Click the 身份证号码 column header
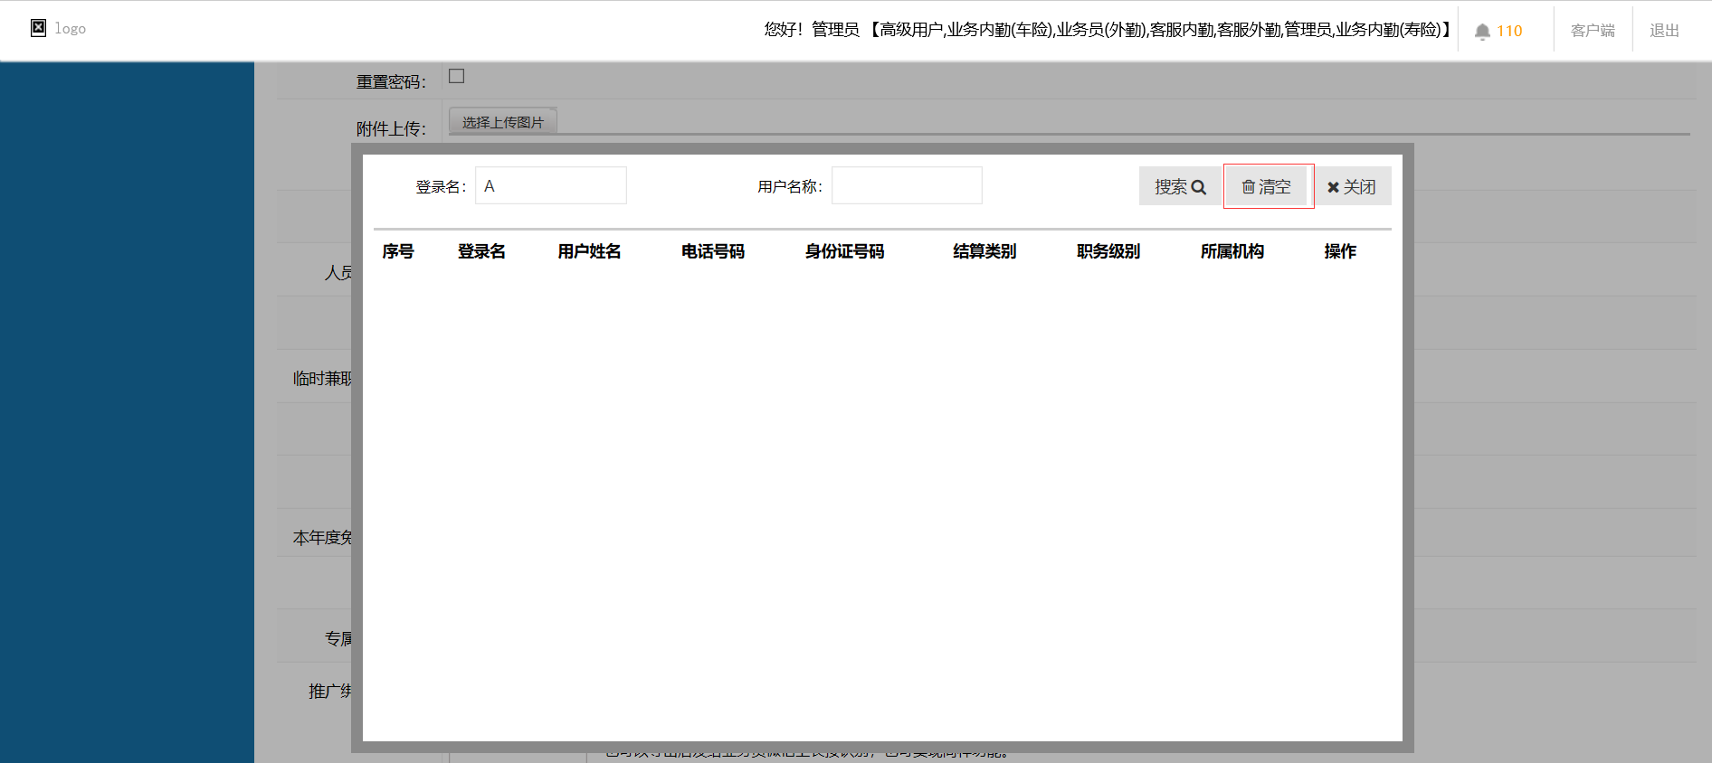Image resolution: width=1712 pixels, height=763 pixels. 844,251
